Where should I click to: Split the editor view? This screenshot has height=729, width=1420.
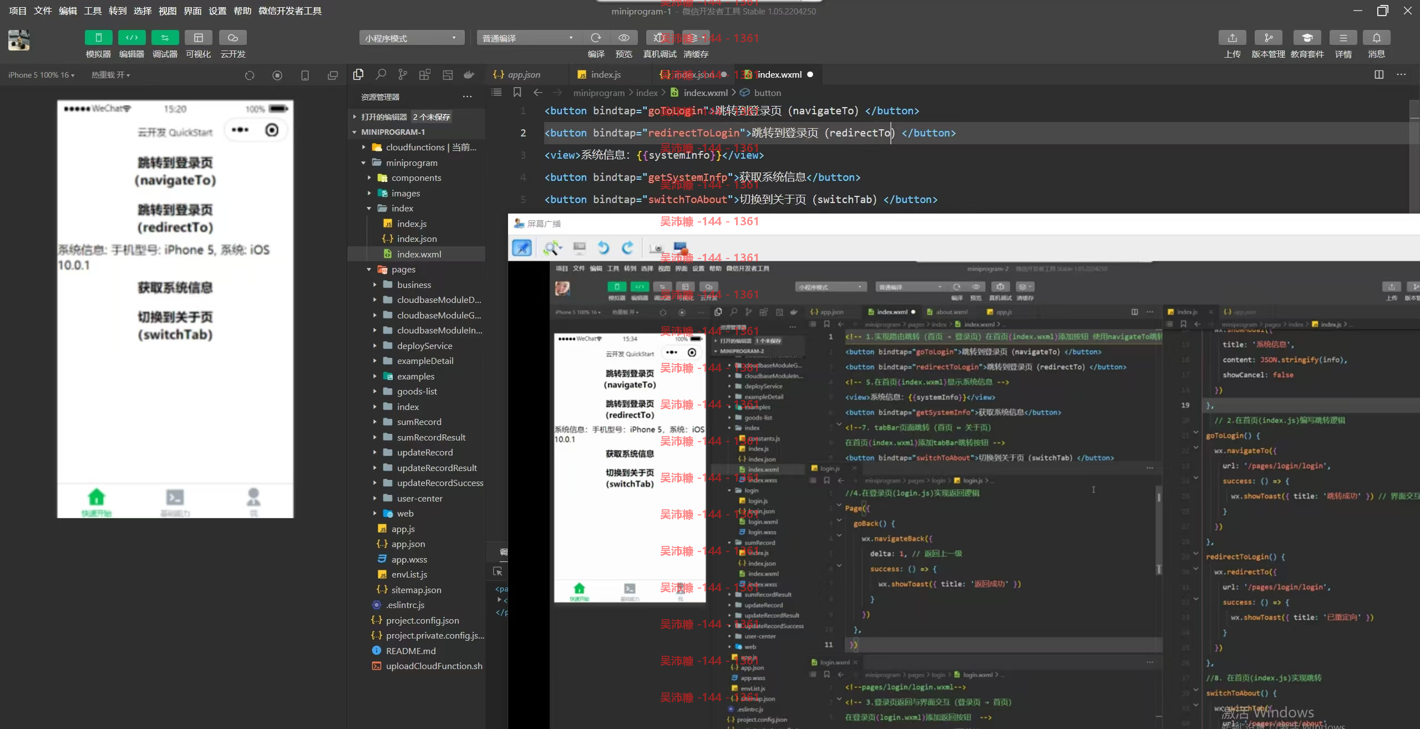[1379, 74]
